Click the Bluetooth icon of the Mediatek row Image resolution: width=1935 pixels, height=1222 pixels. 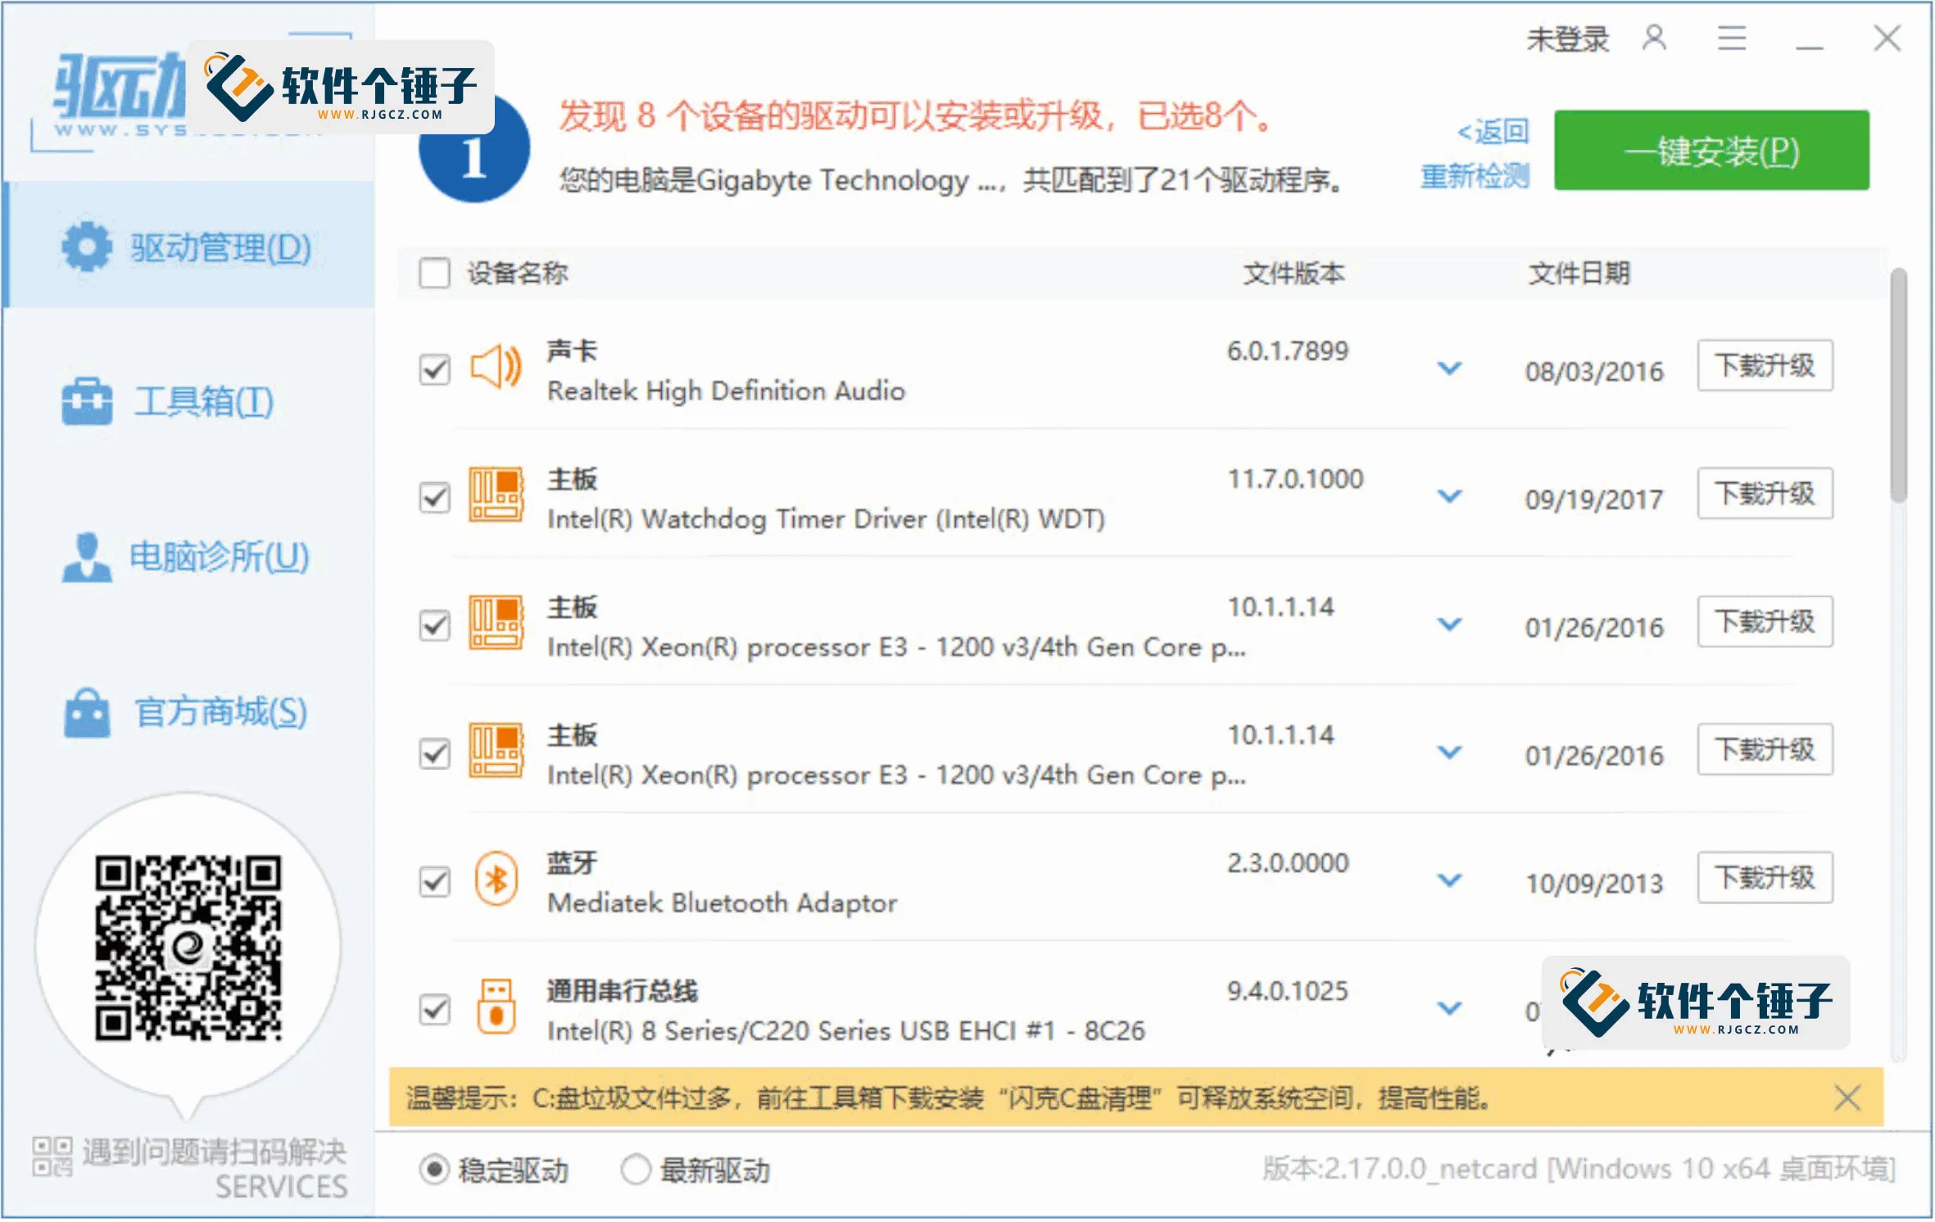496,879
